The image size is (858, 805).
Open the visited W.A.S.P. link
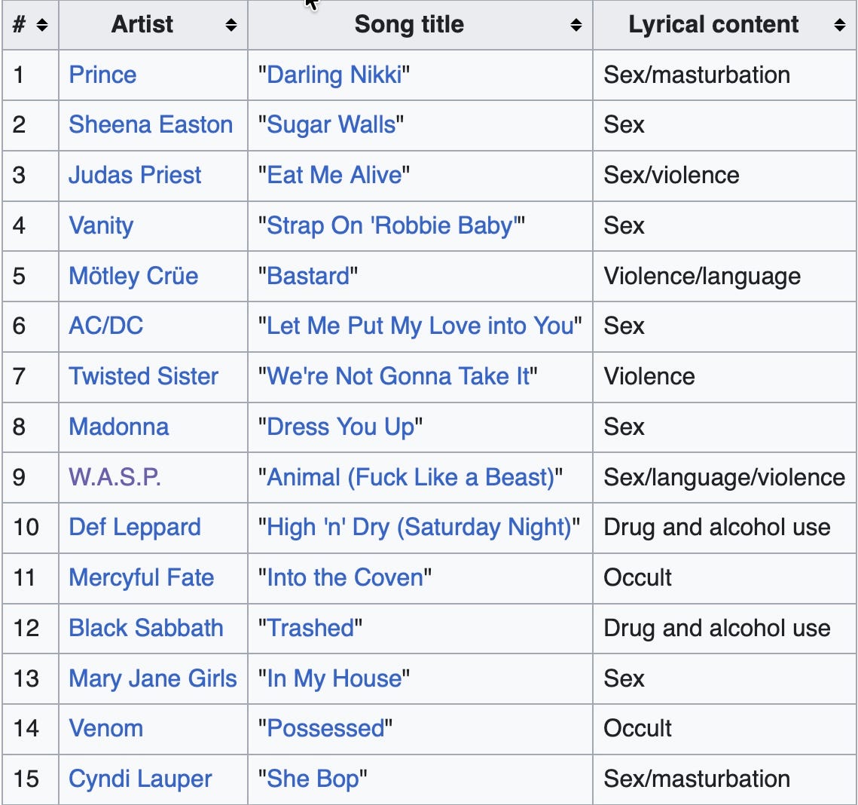[x=115, y=477]
